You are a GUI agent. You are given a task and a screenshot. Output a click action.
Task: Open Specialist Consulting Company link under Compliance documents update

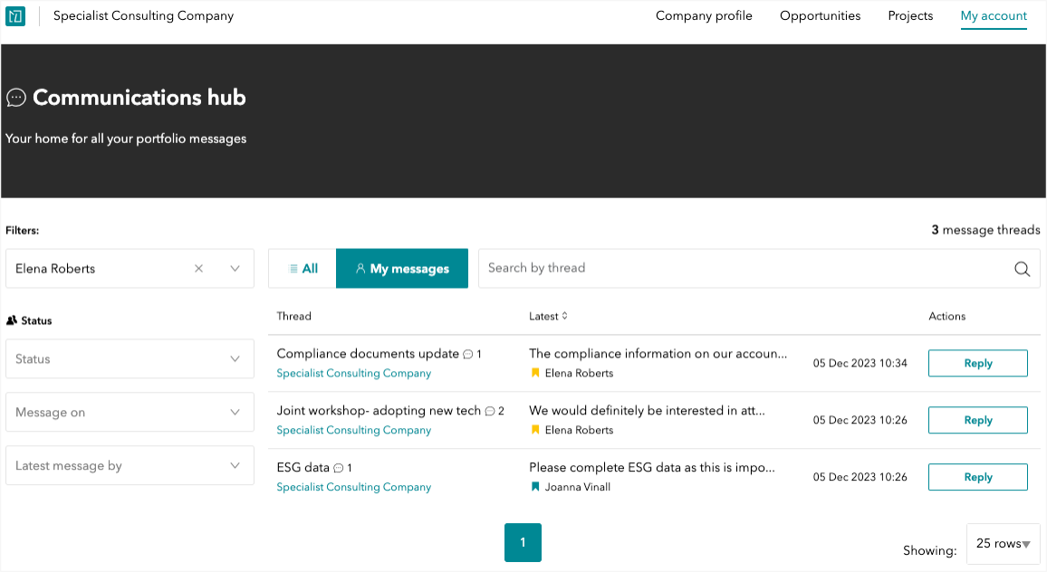pyautogui.click(x=354, y=373)
